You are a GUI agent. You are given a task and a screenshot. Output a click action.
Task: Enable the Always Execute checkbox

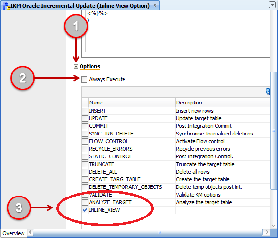point(84,79)
